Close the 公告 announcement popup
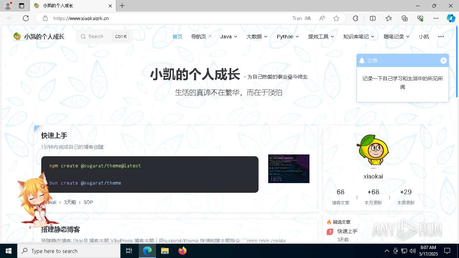This screenshot has width=459, height=258. click(444, 61)
